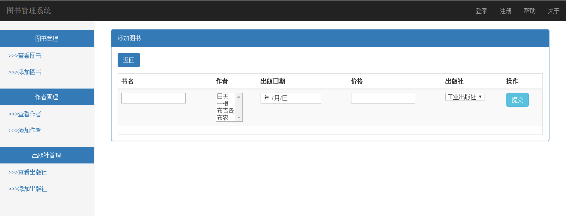566x216 pixels.
Task: Click the 出版社 column header
Action: (455, 81)
